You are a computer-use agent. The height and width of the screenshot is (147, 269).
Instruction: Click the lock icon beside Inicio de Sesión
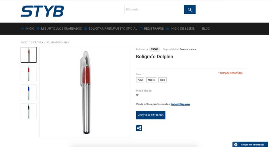click(167, 29)
